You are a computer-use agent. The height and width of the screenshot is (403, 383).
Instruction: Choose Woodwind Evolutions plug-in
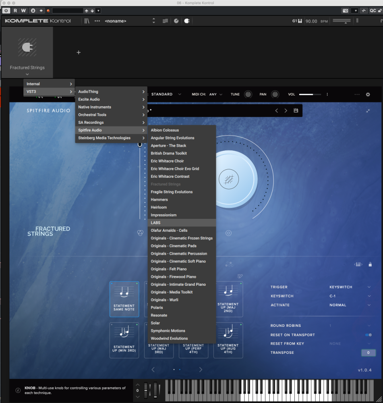[x=182, y=338]
